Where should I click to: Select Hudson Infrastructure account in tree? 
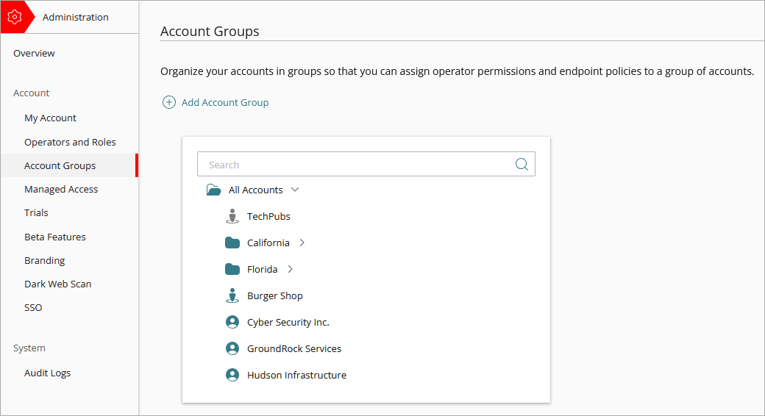pos(296,375)
